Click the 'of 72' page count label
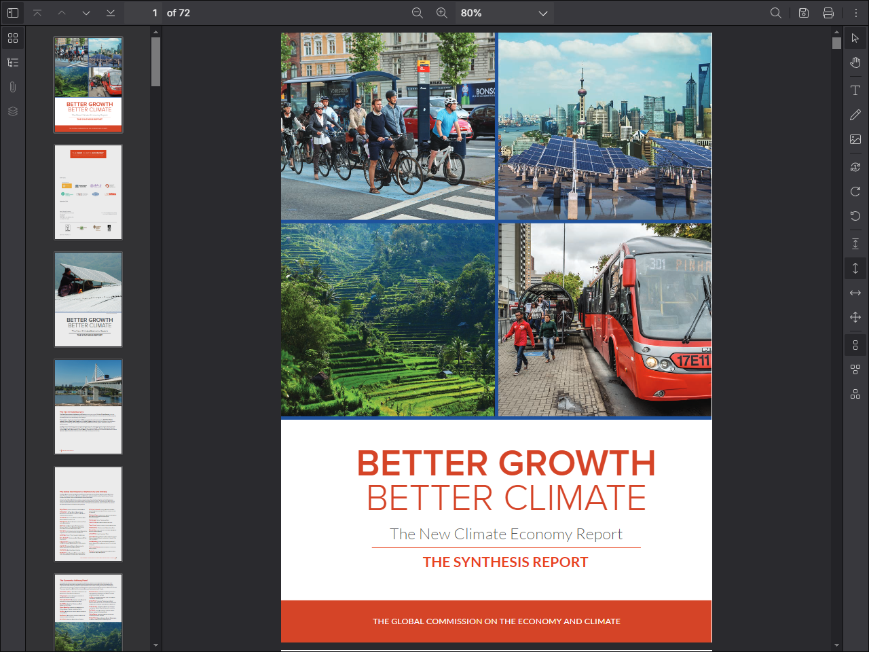The width and height of the screenshot is (869, 652). (179, 13)
